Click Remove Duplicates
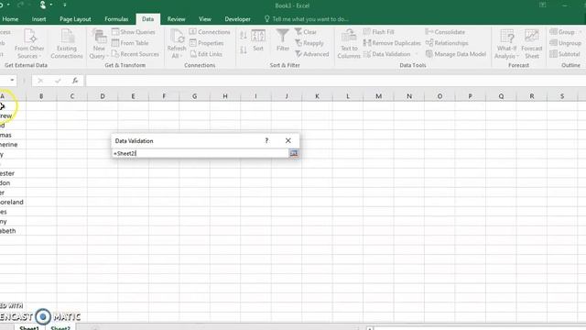 coord(392,43)
